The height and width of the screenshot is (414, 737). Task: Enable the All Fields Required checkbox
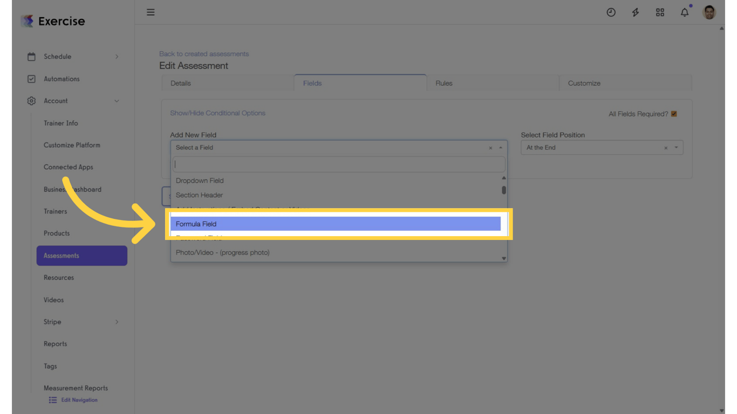(x=673, y=113)
